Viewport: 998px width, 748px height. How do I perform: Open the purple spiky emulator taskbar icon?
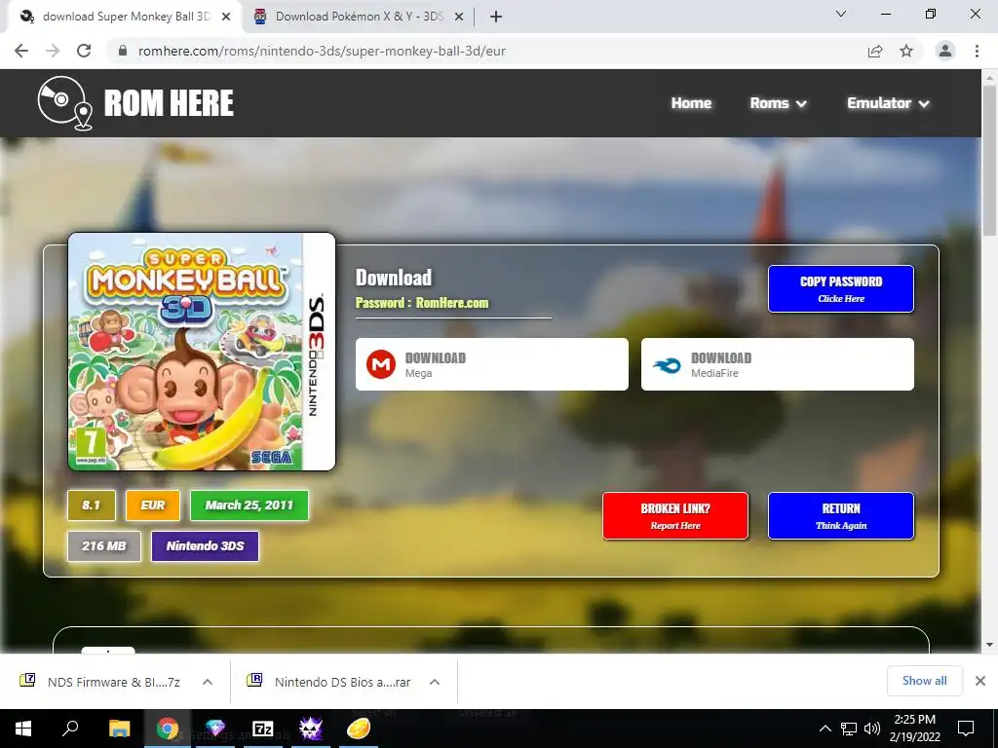[311, 729]
